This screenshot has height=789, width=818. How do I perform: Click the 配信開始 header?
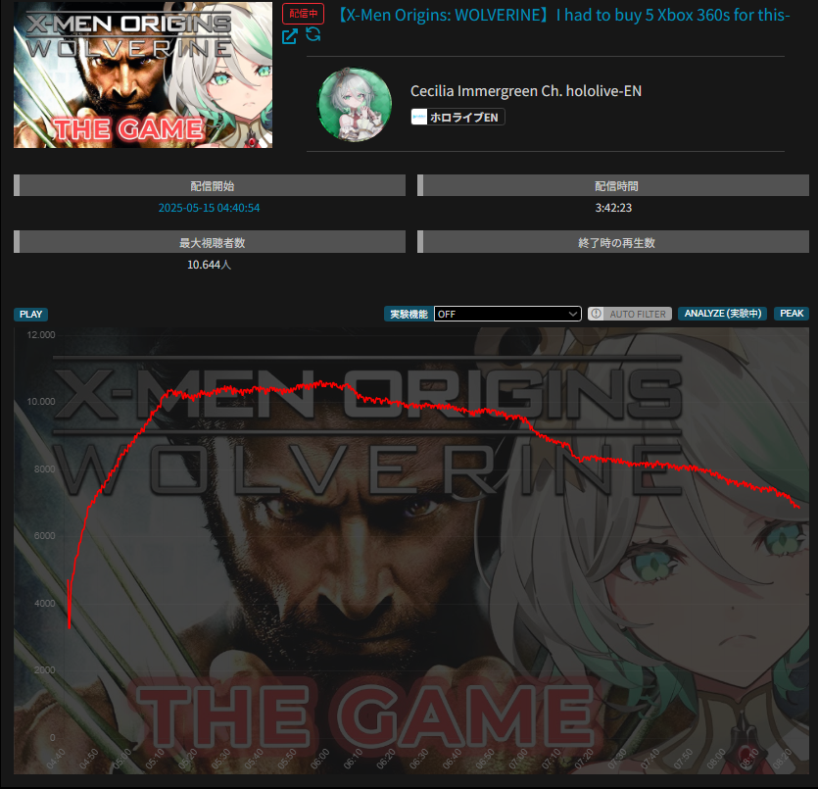coord(210,186)
